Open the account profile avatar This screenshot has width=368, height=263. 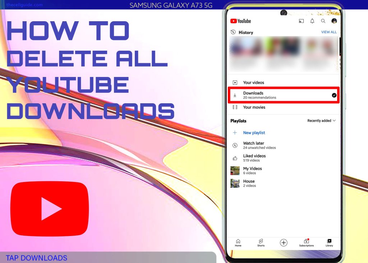334,21
